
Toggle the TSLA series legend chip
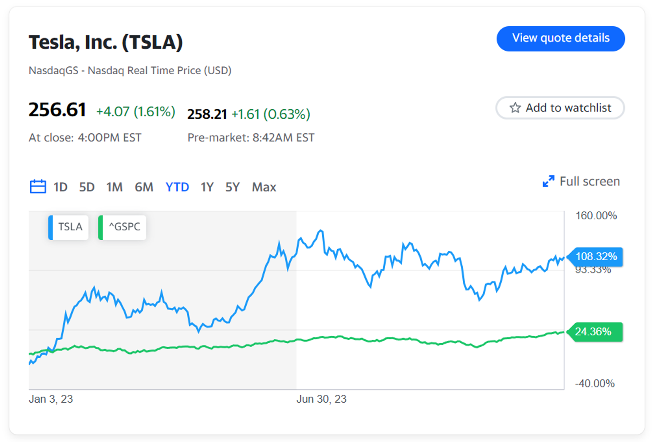68,227
